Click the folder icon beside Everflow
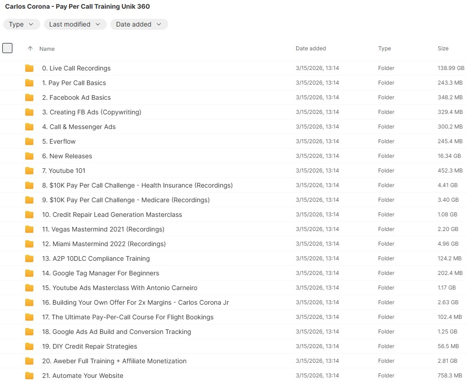 [29, 141]
